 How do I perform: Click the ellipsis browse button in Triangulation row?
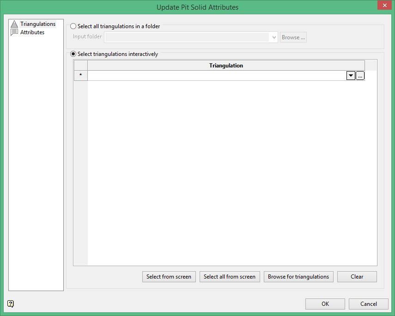pyautogui.click(x=360, y=76)
